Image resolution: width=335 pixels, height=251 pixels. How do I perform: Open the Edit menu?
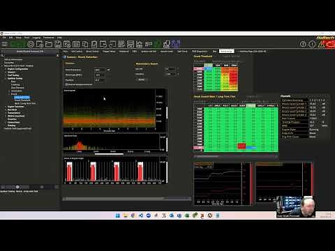[x=10, y=38]
